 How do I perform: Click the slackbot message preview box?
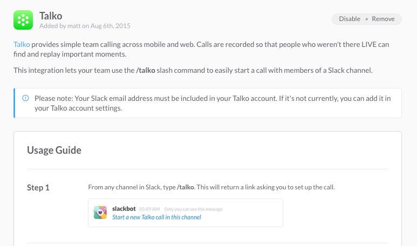coord(186,213)
